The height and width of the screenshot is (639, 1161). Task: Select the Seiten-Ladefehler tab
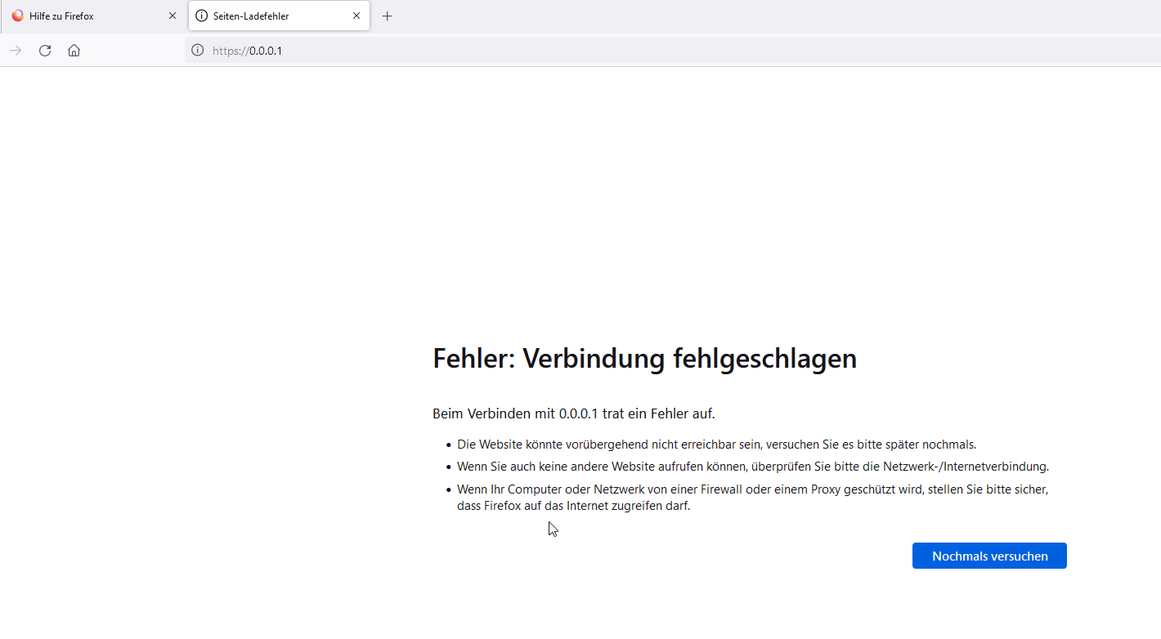pyautogui.click(x=270, y=16)
